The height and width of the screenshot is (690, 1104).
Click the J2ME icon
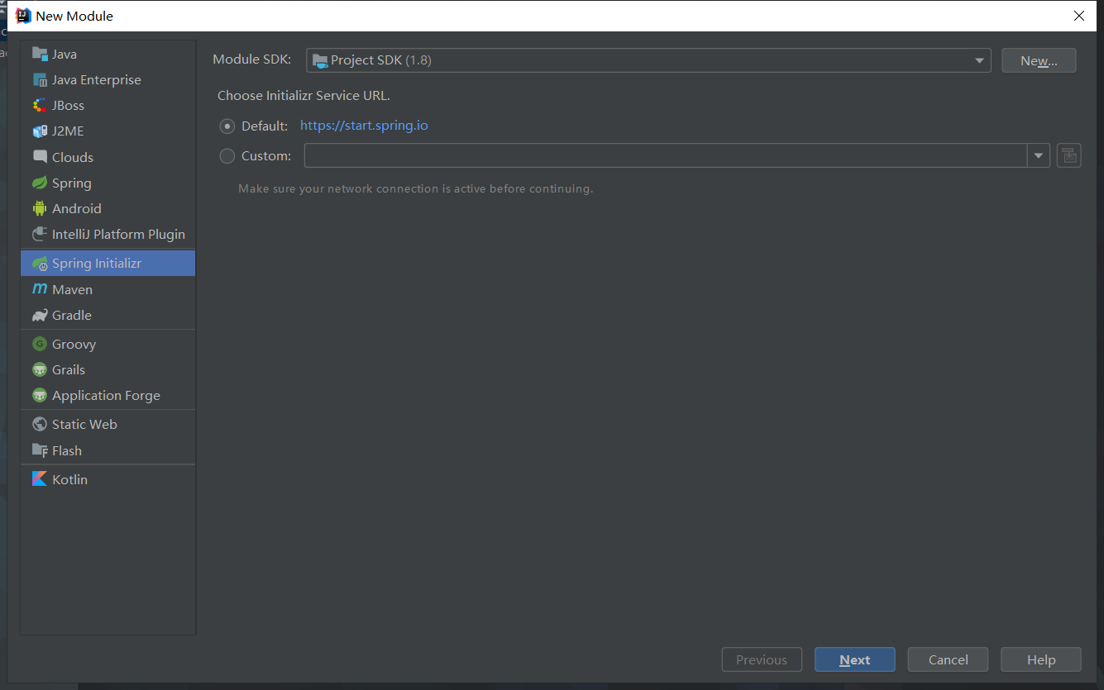tap(40, 131)
